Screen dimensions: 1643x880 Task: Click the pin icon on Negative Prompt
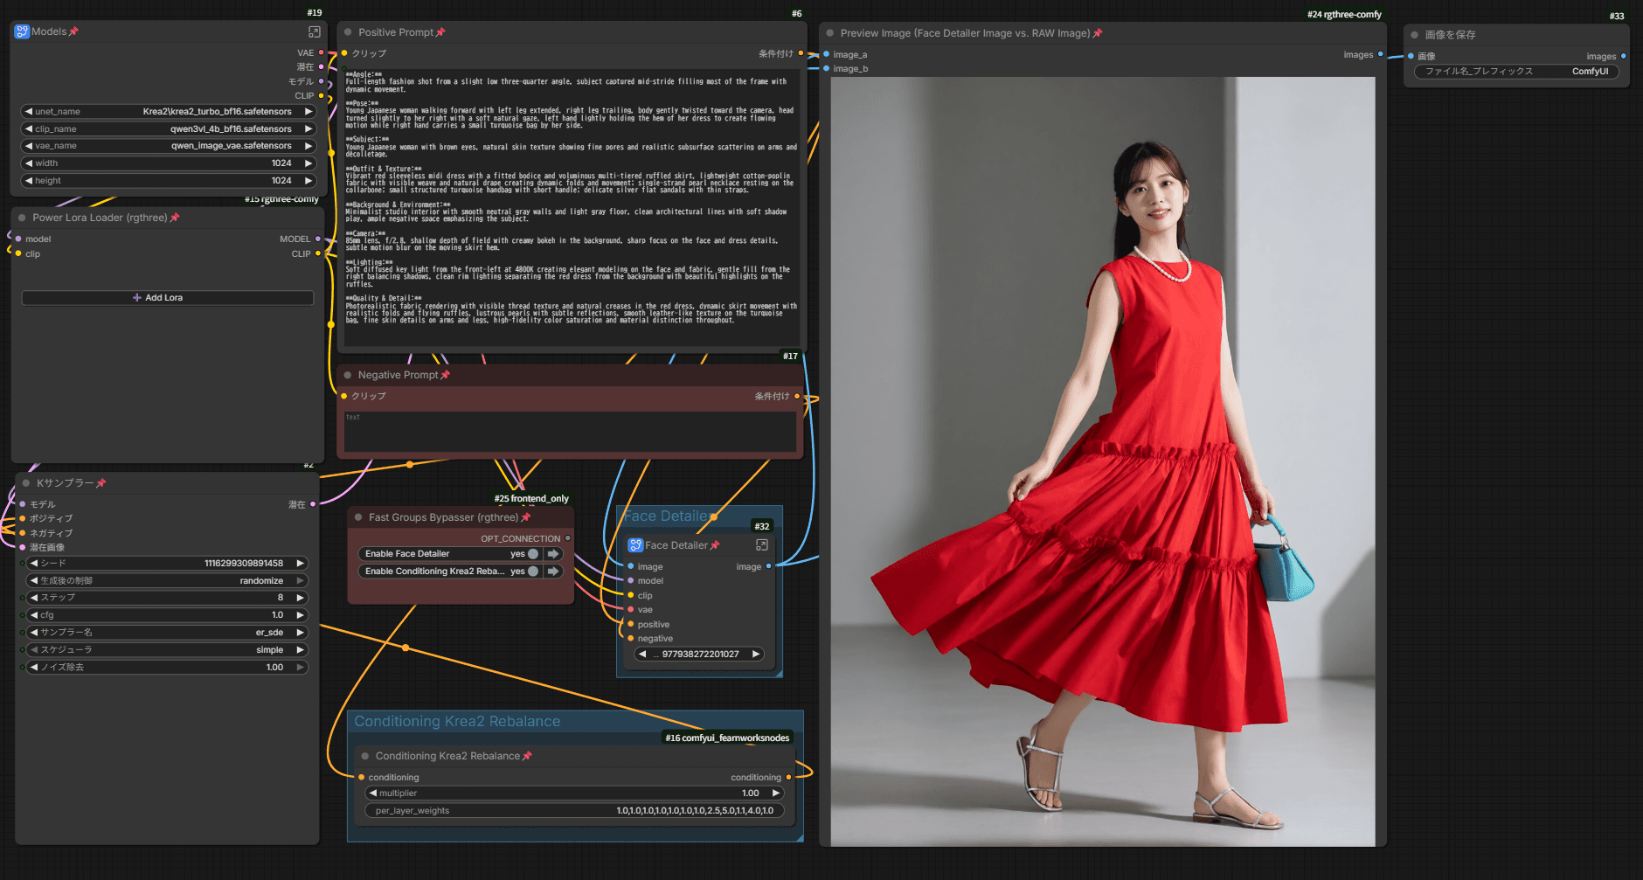445,375
